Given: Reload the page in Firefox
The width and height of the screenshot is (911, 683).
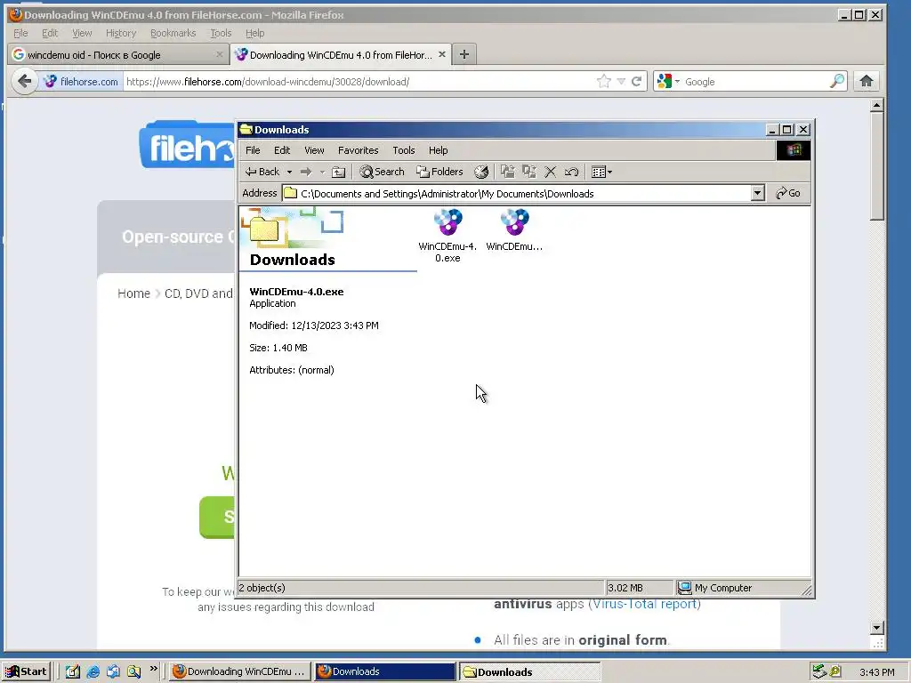Looking at the screenshot, I should tap(637, 81).
